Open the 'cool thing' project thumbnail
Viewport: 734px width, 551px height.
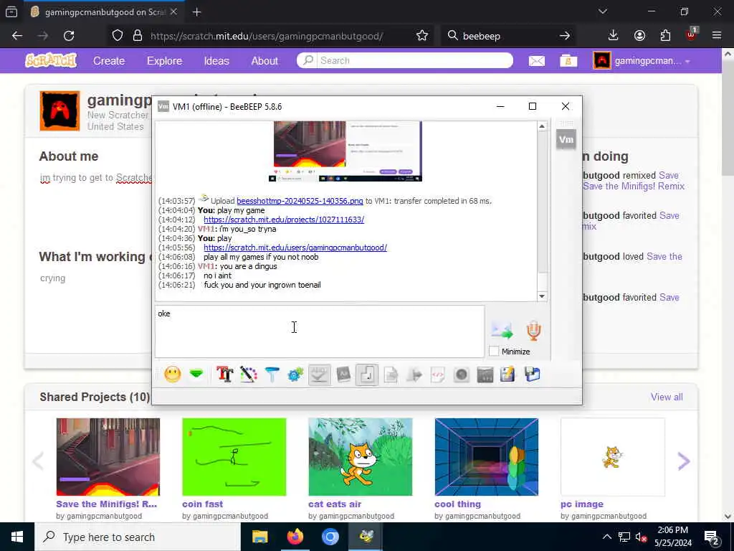(487, 457)
